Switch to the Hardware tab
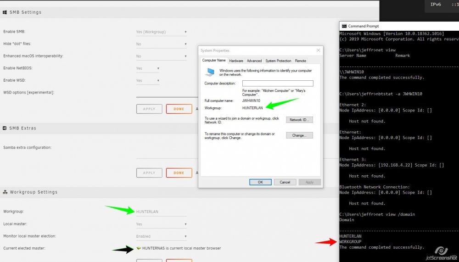 click(x=236, y=61)
